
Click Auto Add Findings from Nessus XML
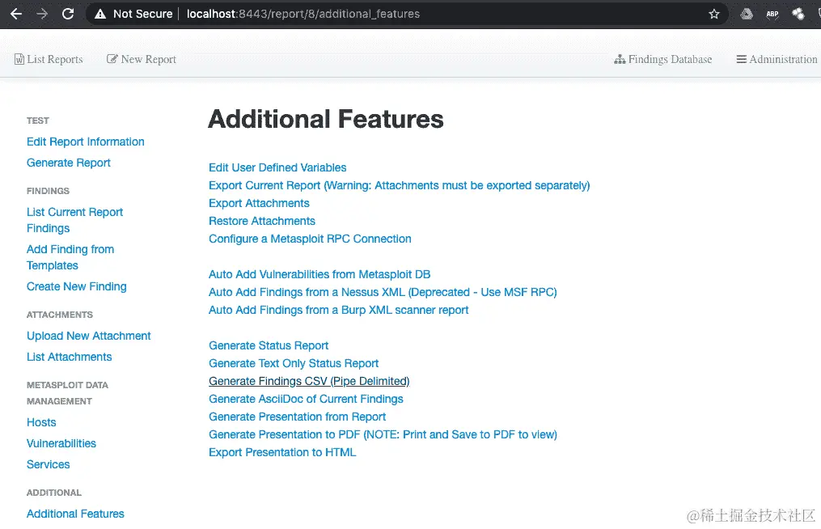pos(383,292)
